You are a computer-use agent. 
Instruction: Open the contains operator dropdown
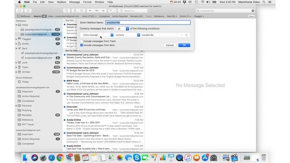(x=127, y=35)
